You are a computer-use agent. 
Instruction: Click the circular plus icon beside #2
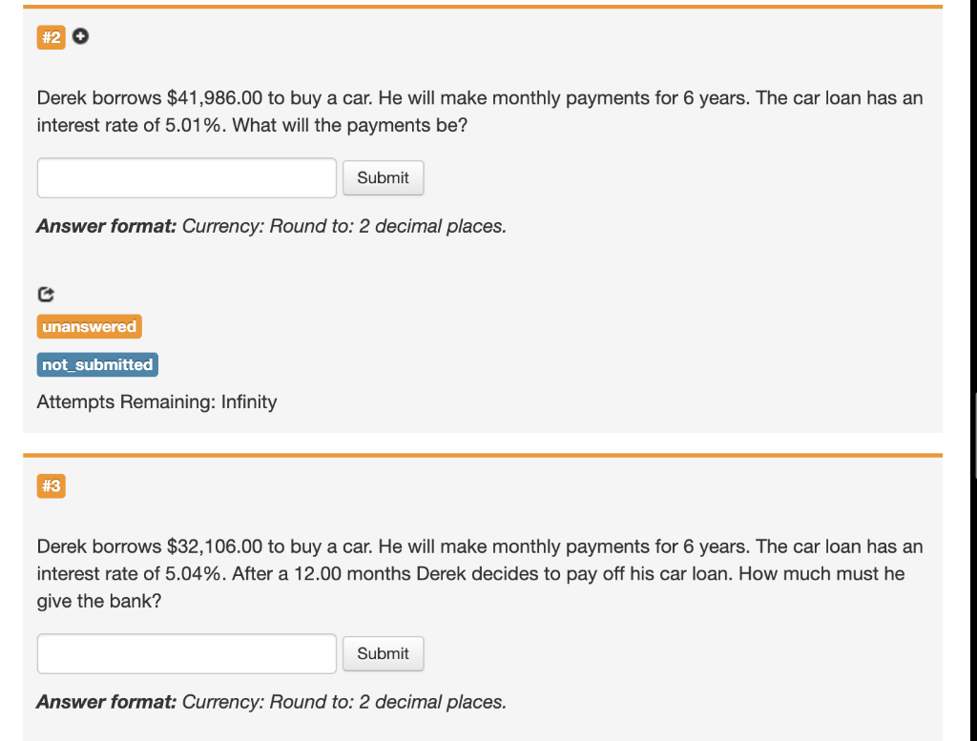80,37
